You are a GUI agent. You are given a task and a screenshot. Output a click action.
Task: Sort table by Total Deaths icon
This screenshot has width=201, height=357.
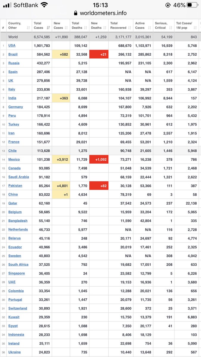[86, 28]
